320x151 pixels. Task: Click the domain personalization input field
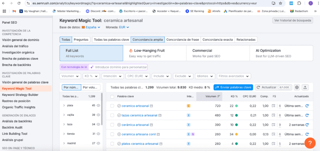tap(118, 67)
